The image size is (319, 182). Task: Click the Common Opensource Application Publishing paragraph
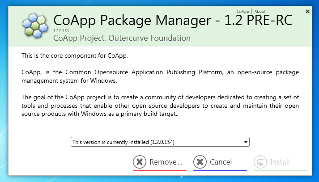160,76
